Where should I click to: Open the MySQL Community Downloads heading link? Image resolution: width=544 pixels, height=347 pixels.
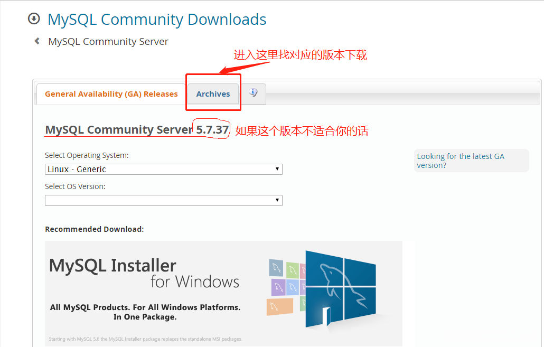coord(157,20)
